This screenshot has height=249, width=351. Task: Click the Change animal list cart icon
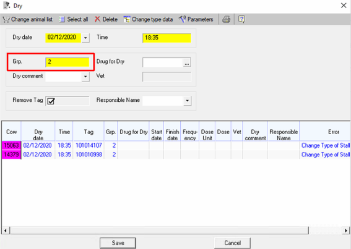pos(6,19)
